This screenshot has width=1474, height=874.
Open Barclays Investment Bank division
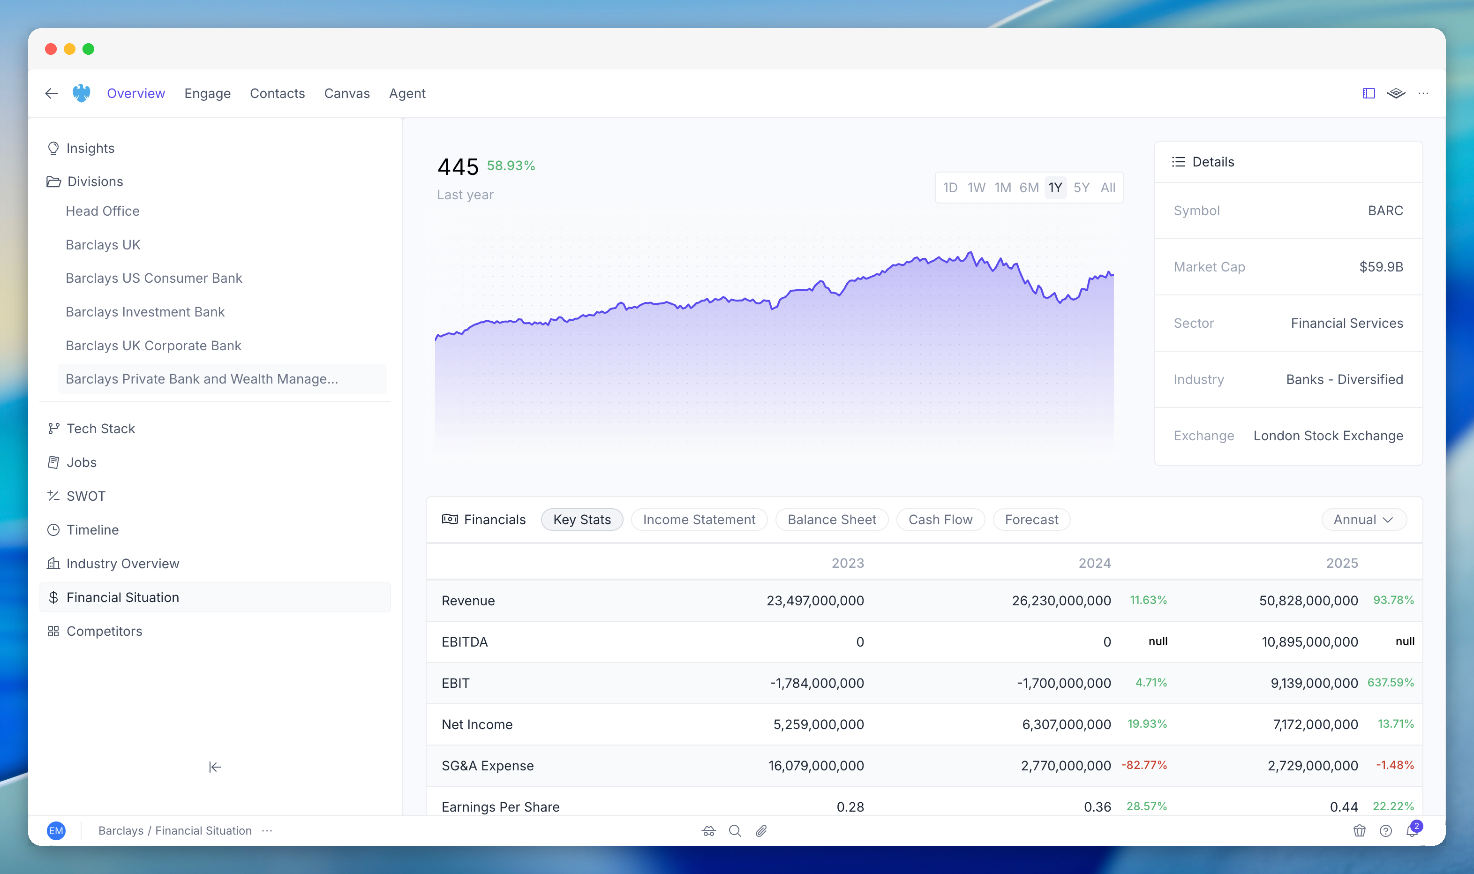tap(145, 311)
